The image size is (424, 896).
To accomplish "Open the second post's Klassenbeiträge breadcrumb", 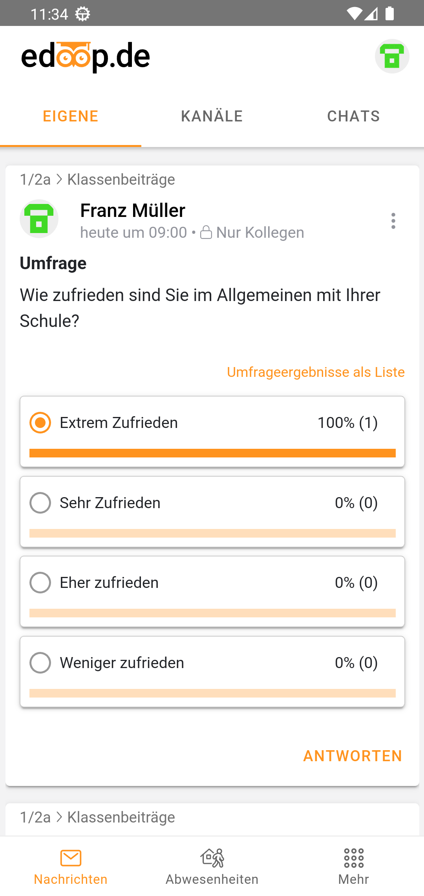I will click(x=121, y=817).
